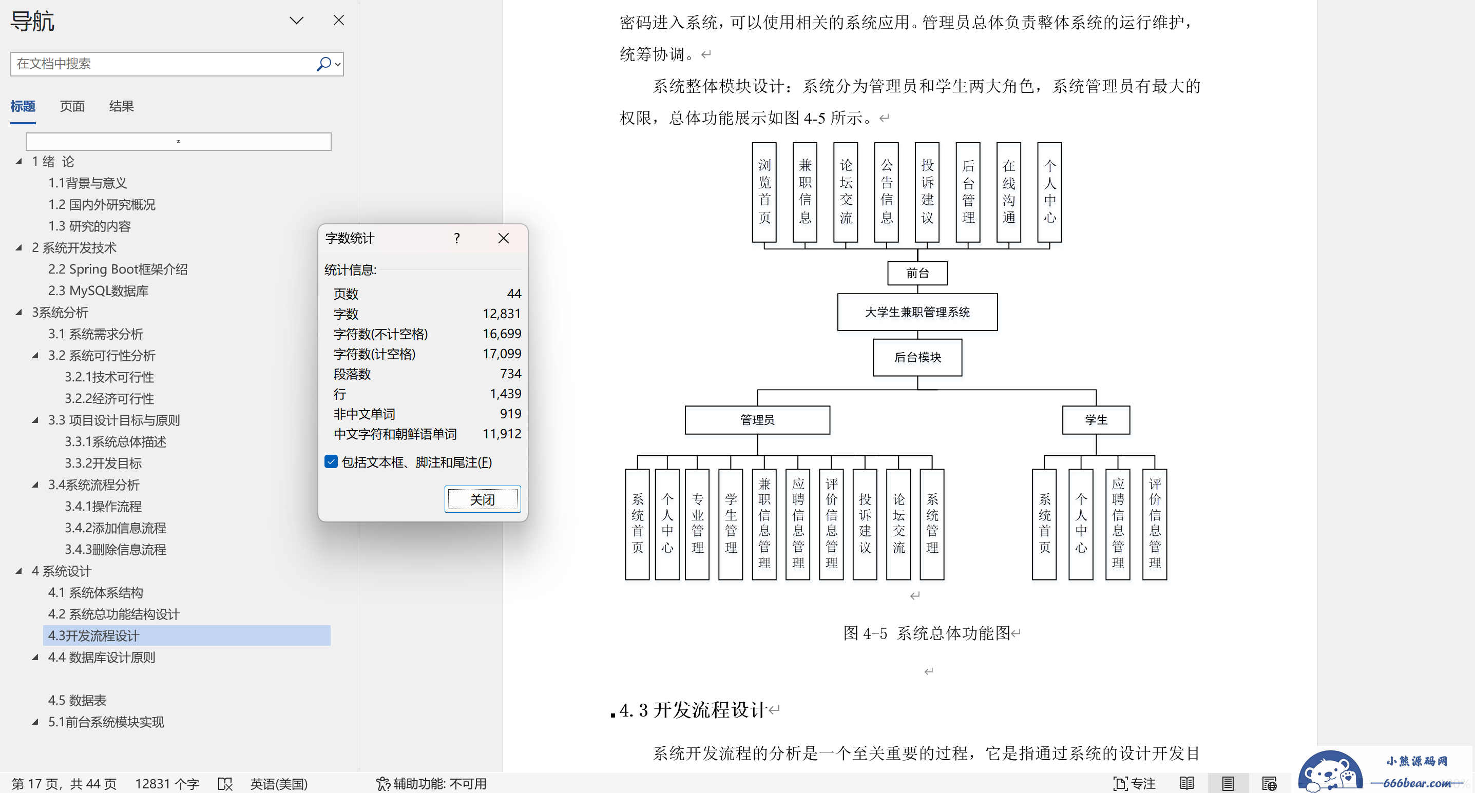1475x793 pixels.
Task: Click the 关闭 button in word count dialog
Action: (x=483, y=499)
